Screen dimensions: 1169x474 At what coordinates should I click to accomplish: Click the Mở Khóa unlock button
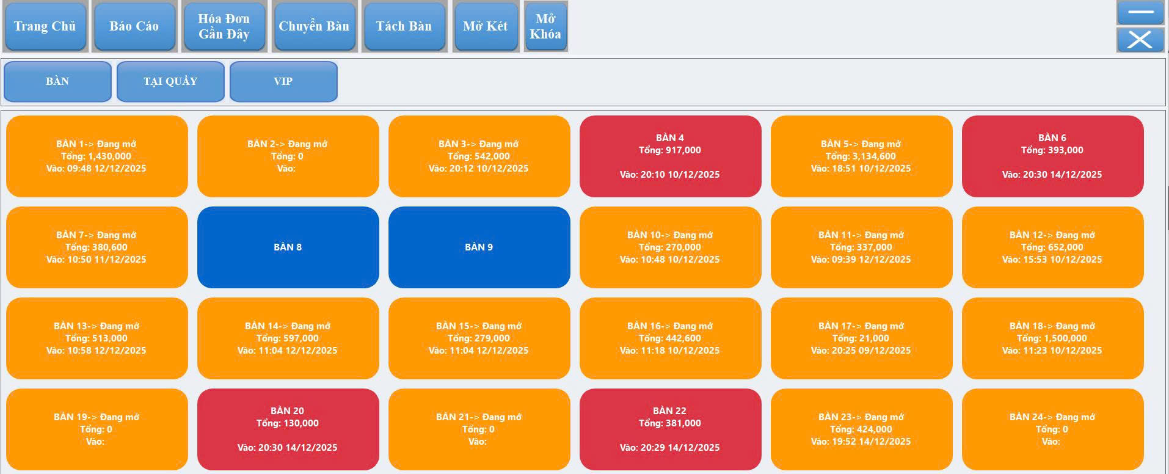click(x=545, y=26)
